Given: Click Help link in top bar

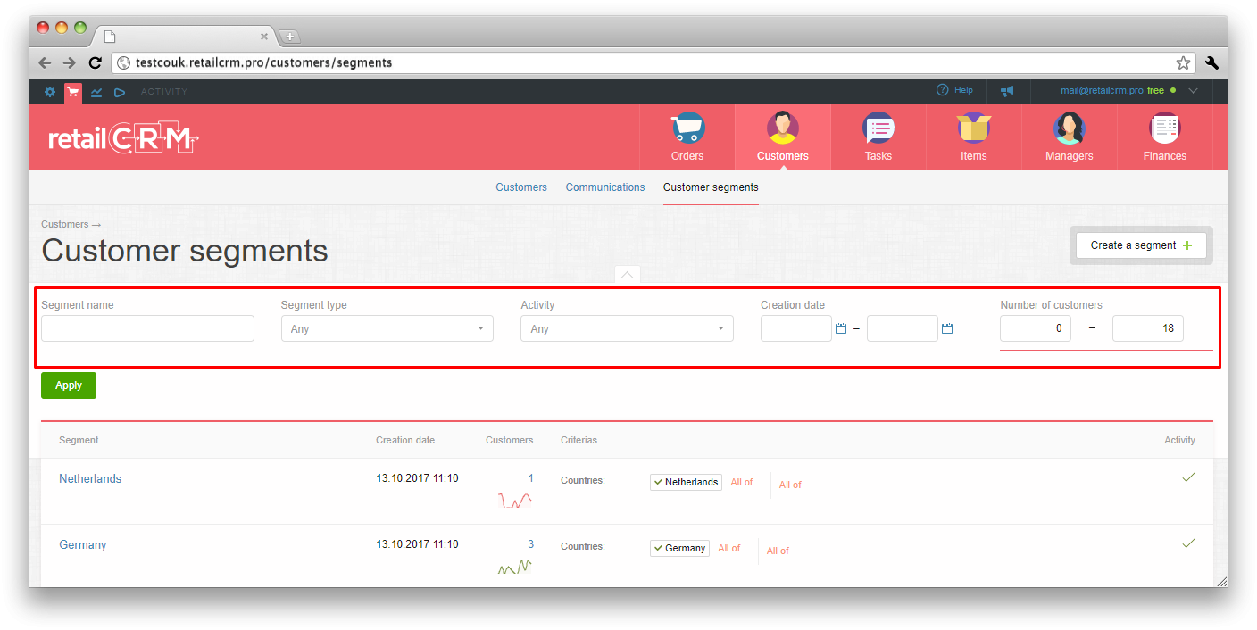Looking at the screenshot, I should click(x=963, y=90).
